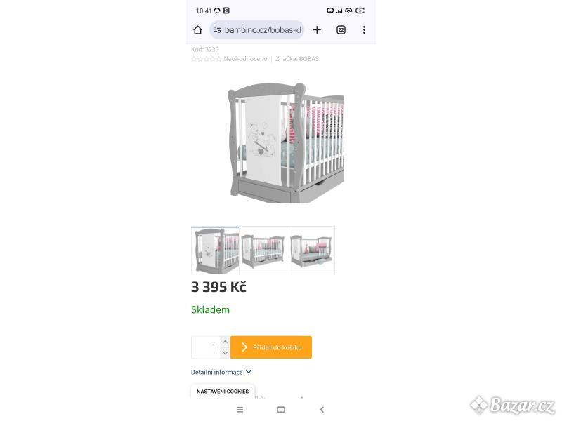
Task: Click the star rating Neohodnoceno
Action: point(230,59)
